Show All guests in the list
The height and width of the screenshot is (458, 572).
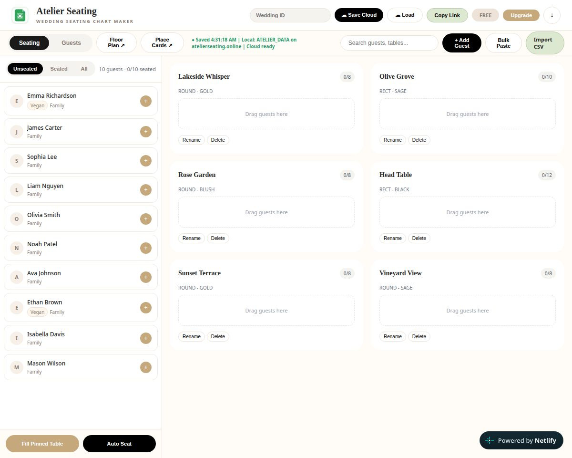84,69
